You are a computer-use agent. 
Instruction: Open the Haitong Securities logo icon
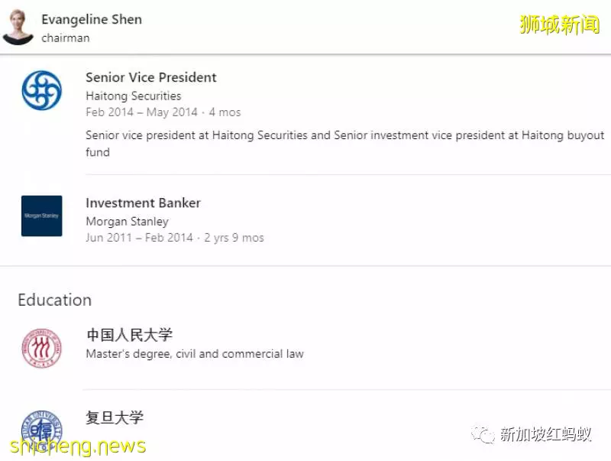[42, 90]
